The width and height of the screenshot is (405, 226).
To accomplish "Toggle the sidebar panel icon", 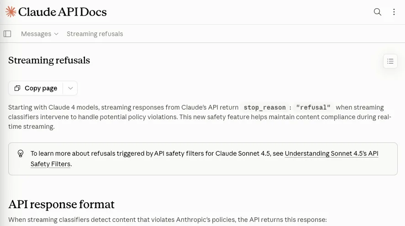I will coord(7,34).
